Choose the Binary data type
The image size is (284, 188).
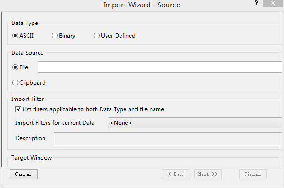coord(55,36)
